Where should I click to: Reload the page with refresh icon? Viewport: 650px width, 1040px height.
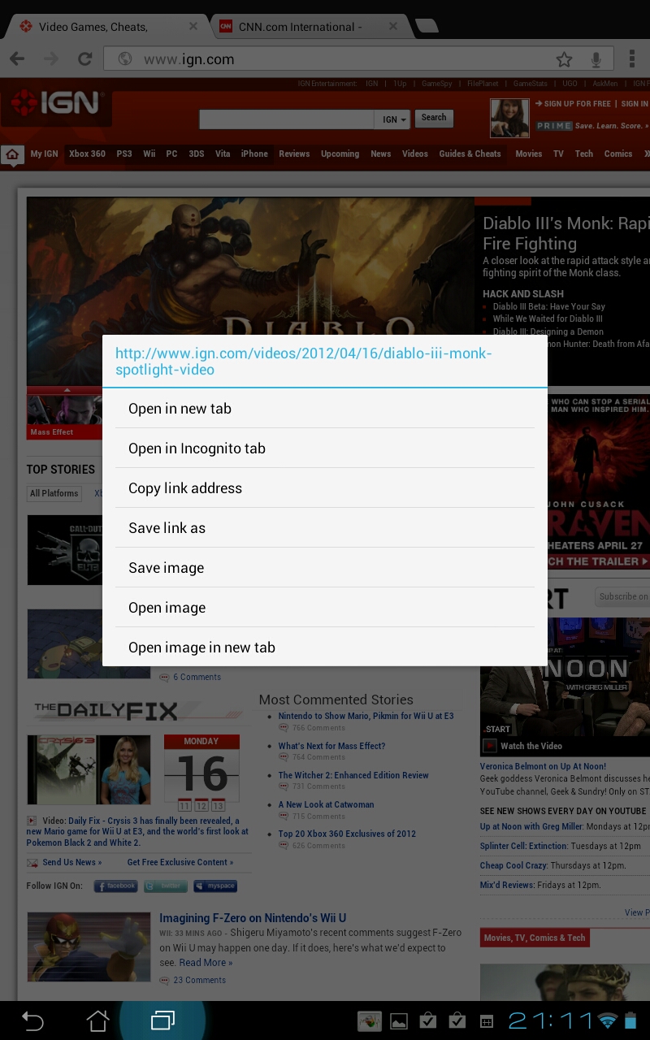84,58
